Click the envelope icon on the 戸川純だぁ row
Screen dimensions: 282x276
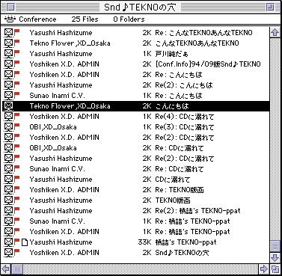tap(8, 53)
